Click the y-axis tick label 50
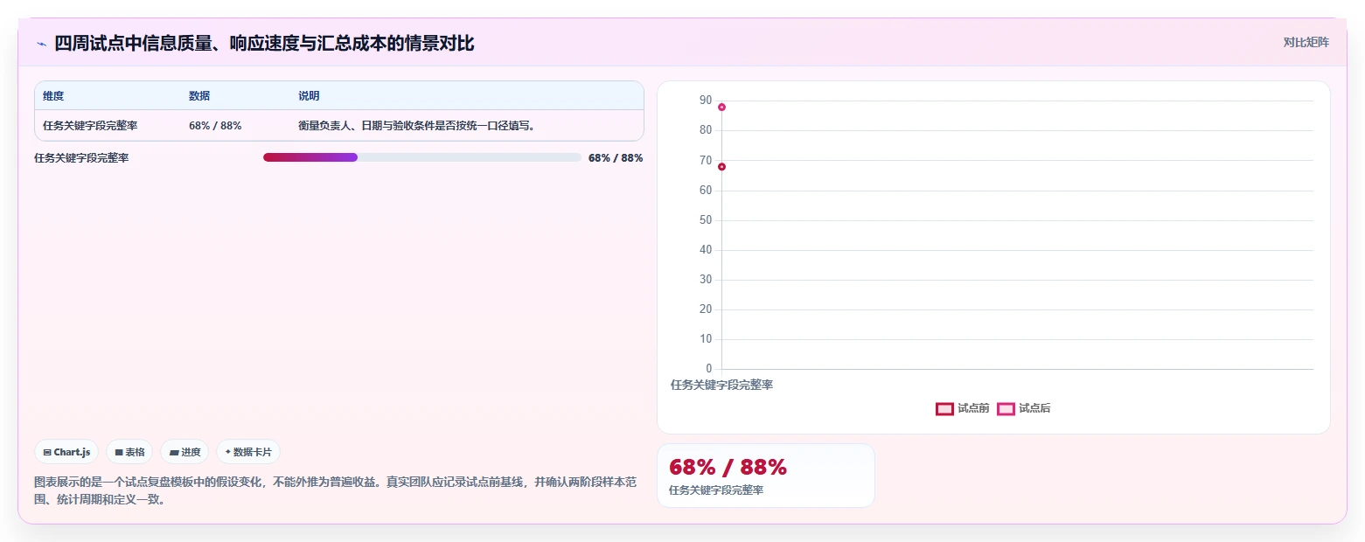Screen dimensions: 1365x542 point(706,220)
